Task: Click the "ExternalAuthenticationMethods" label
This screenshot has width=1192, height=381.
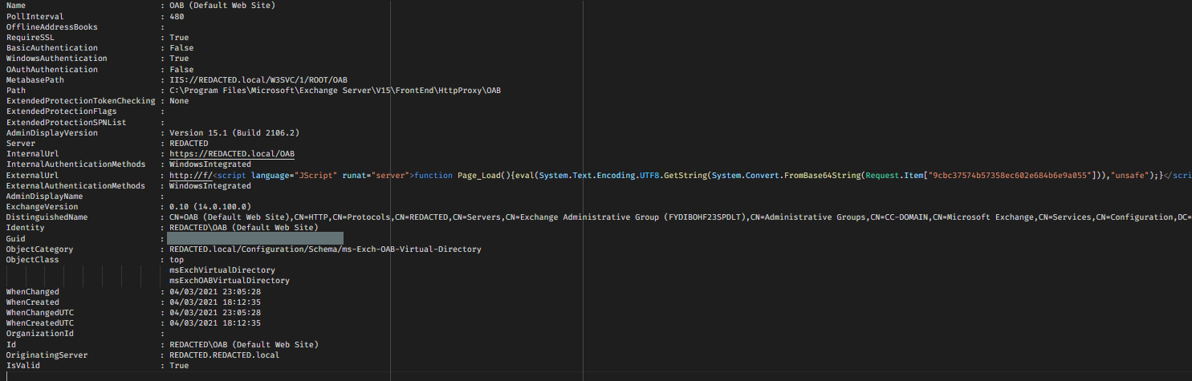Action: pos(76,186)
